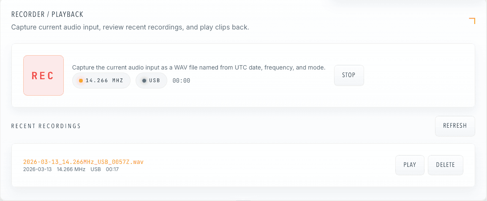Viewport: 487px width, 201px height.
Task: Click the Recorder / Playback panel heading
Action: (47, 14)
